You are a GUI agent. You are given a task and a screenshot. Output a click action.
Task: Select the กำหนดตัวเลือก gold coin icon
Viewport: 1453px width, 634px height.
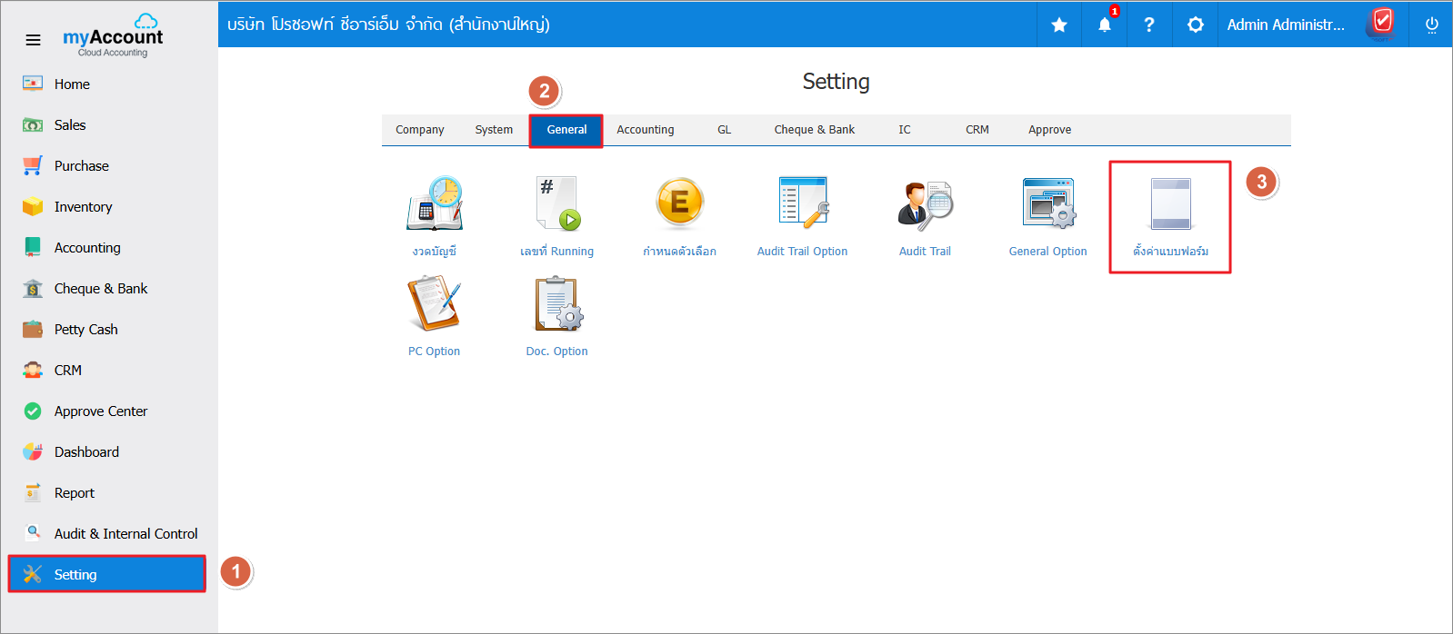click(x=679, y=203)
